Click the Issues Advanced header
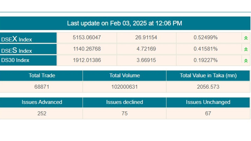 [42, 102]
